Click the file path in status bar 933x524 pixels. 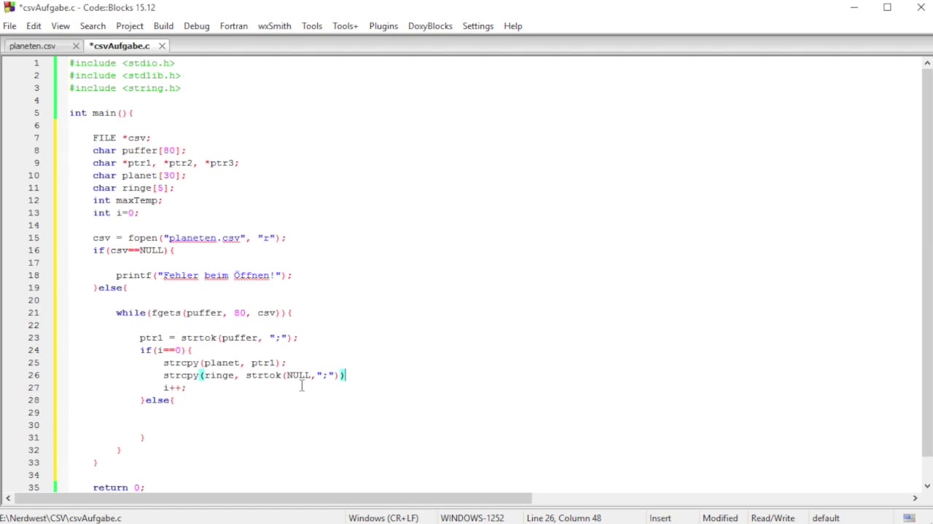pyautogui.click(x=61, y=518)
